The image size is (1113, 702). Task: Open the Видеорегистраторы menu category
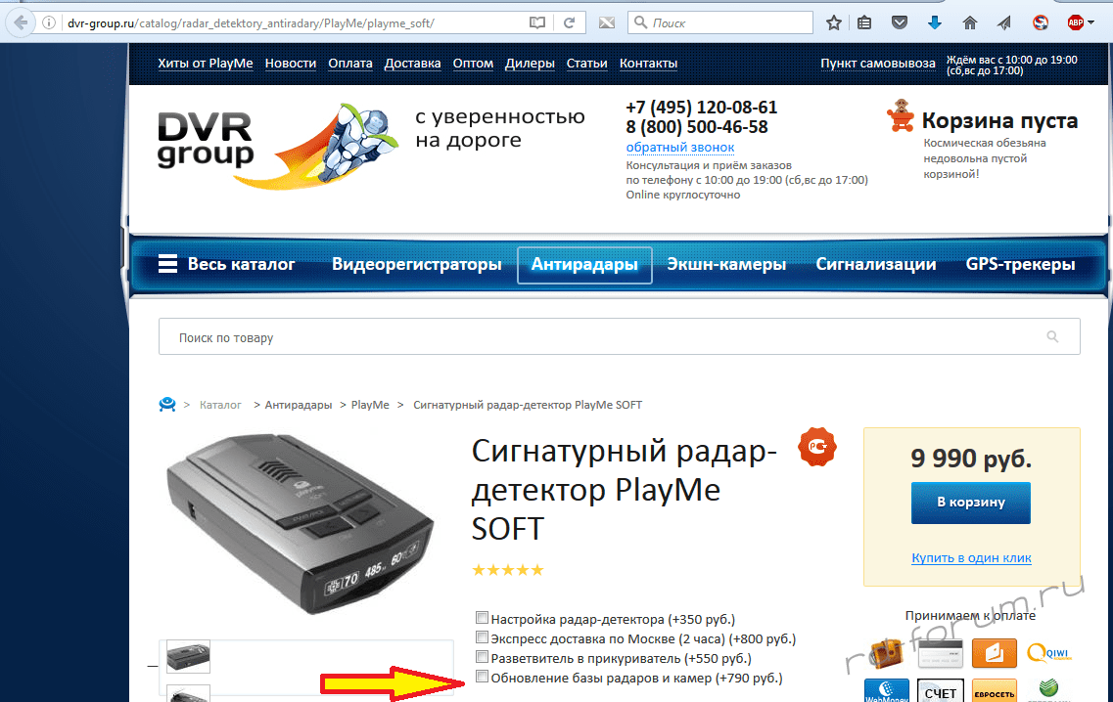(416, 264)
